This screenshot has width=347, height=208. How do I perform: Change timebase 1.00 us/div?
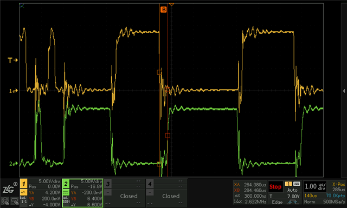(x=315, y=187)
